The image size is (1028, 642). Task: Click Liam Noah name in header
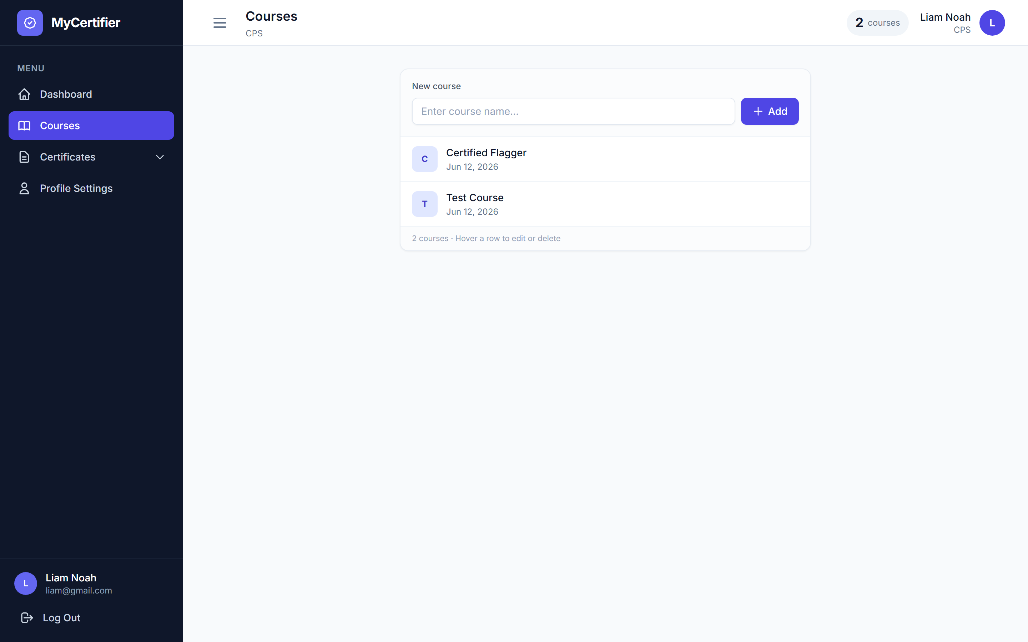click(945, 17)
